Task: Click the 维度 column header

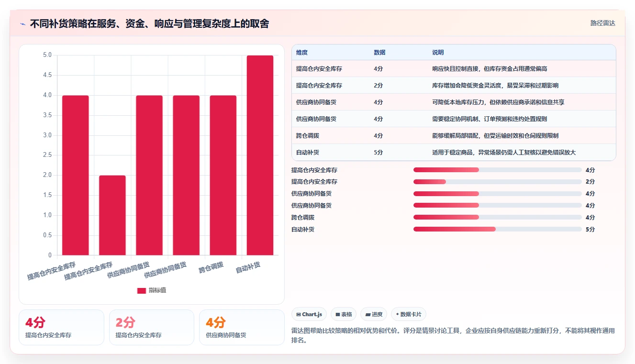Action: tap(302, 53)
